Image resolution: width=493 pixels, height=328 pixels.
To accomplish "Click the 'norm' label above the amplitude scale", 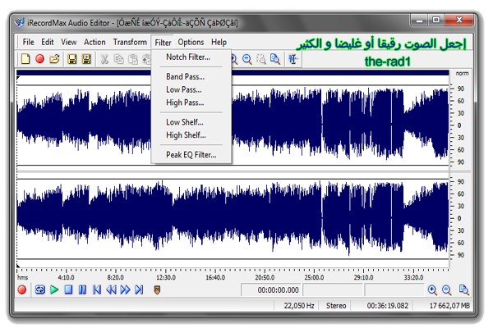I will [462, 74].
